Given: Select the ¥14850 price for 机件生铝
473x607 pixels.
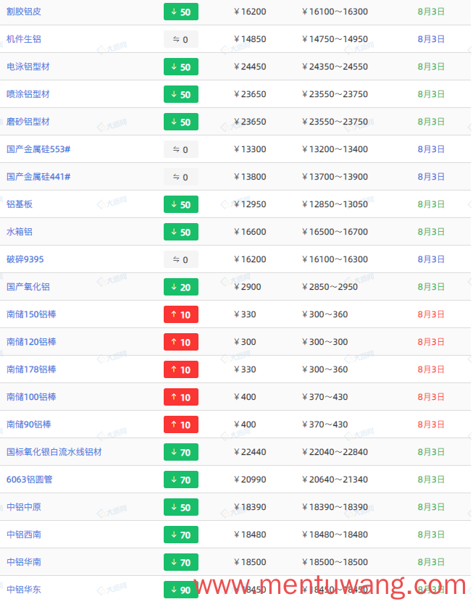Looking at the screenshot, I should click(x=250, y=39).
